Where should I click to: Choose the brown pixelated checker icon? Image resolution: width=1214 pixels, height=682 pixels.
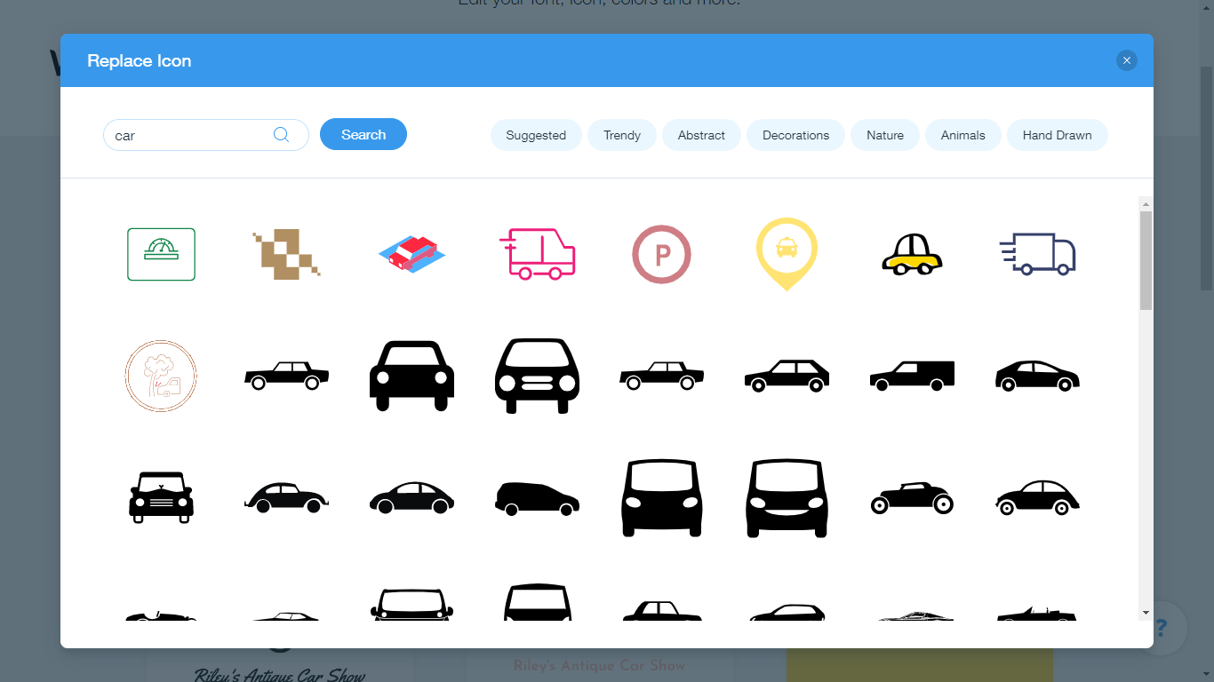[286, 254]
